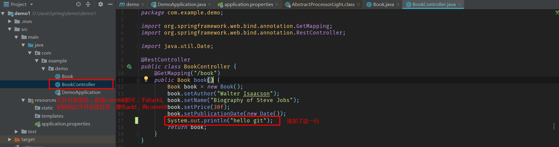Viewport: 559px width, 147px height.
Task: Click the Project panel title
Action: point(19,4)
